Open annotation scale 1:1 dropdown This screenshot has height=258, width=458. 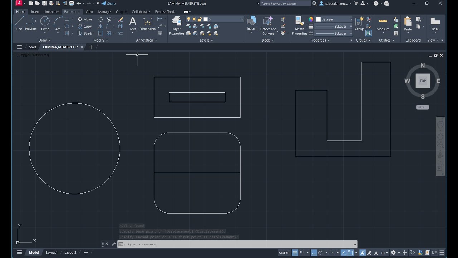click(384, 253)
